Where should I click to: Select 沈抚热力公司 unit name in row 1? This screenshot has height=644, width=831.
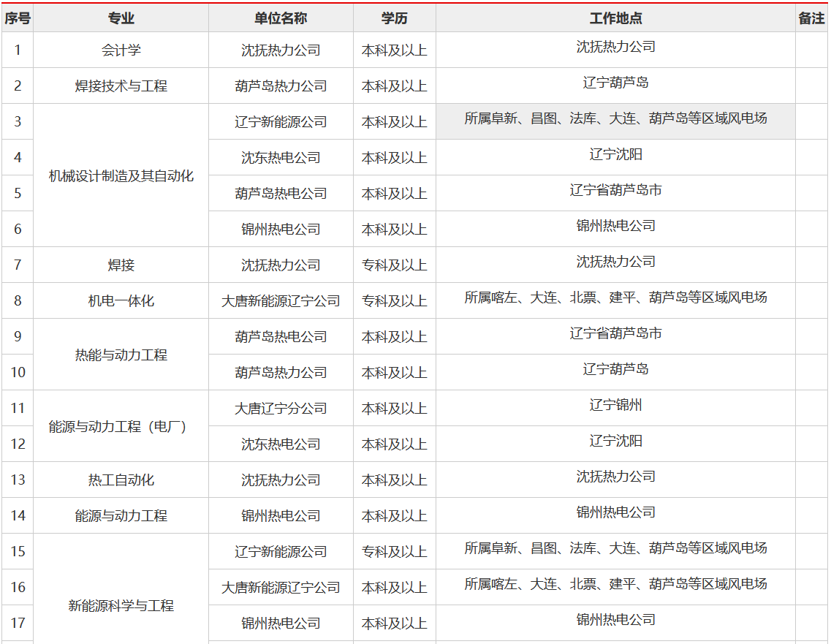click(x=281, y=50)
